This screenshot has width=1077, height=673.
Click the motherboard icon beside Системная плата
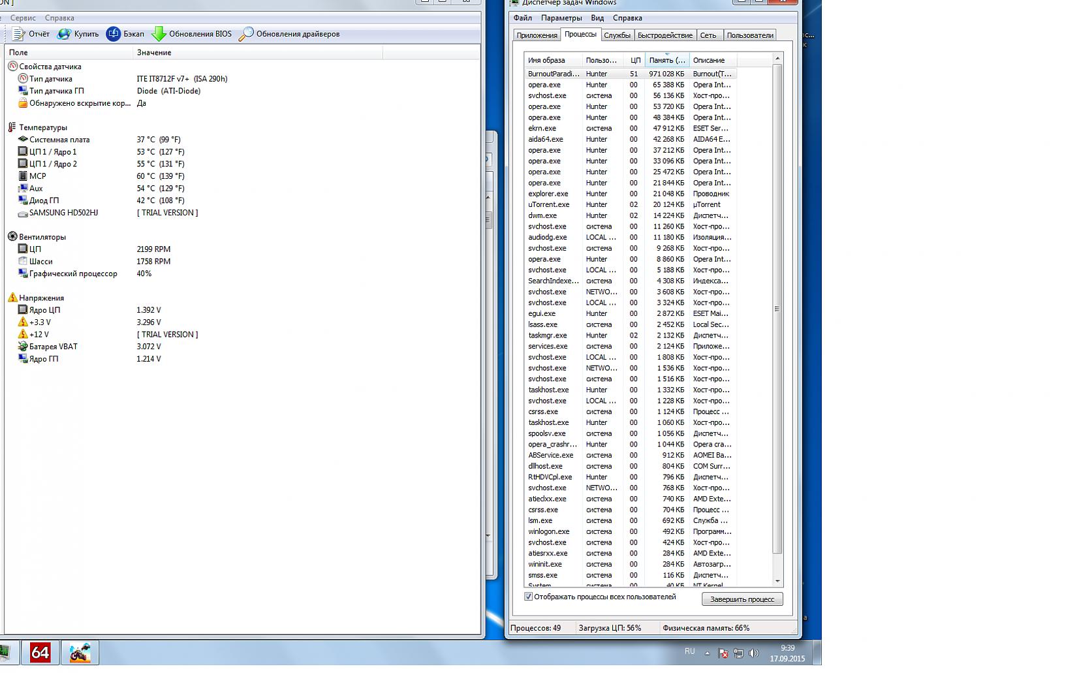click(x=23, y=140)
